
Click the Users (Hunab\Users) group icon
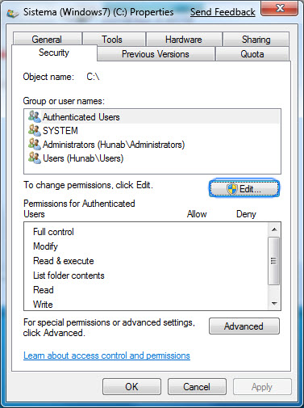[x=35, y=158]
